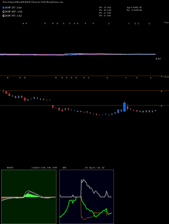Open the ADX chart panel
169x224 pixels.
pos(87,197)
